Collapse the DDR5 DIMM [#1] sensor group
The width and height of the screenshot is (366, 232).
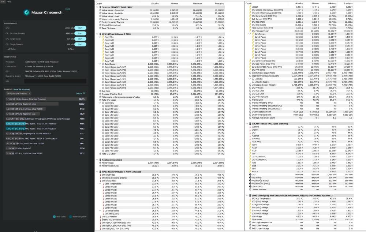click(x=247, y=195)
